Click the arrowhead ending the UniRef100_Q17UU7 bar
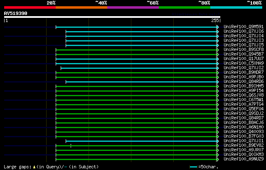Image resolution: width=266 pixels, height=170 pixels. pyautogui.click(x=218, y=59)
